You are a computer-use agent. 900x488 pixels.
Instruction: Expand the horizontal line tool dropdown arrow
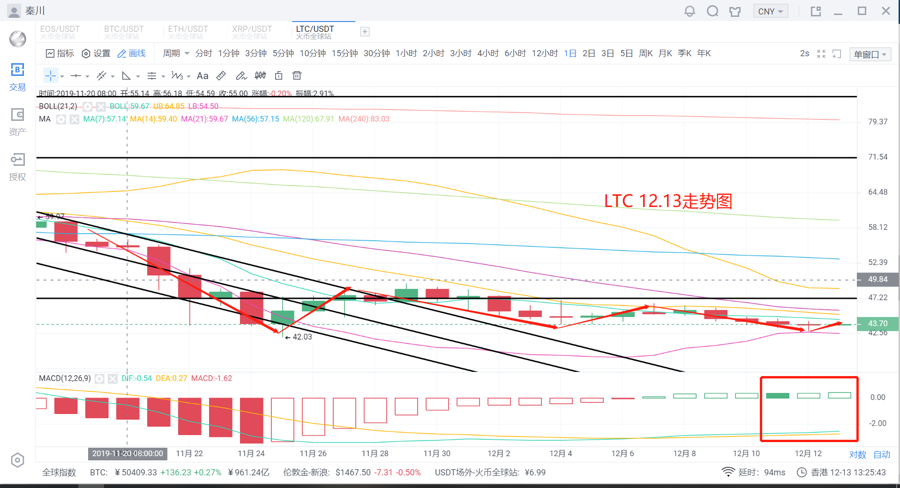coord(88,76)
